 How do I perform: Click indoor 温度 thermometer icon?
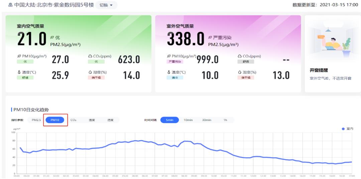(19, 72)
